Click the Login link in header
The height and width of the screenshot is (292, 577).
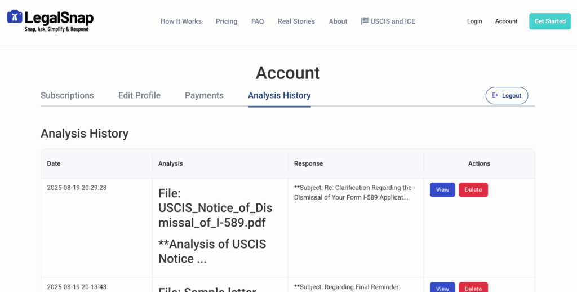[474, 21]
